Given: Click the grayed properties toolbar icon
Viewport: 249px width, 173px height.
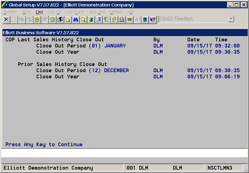Looking at the screenshot, I should (45, 20).
